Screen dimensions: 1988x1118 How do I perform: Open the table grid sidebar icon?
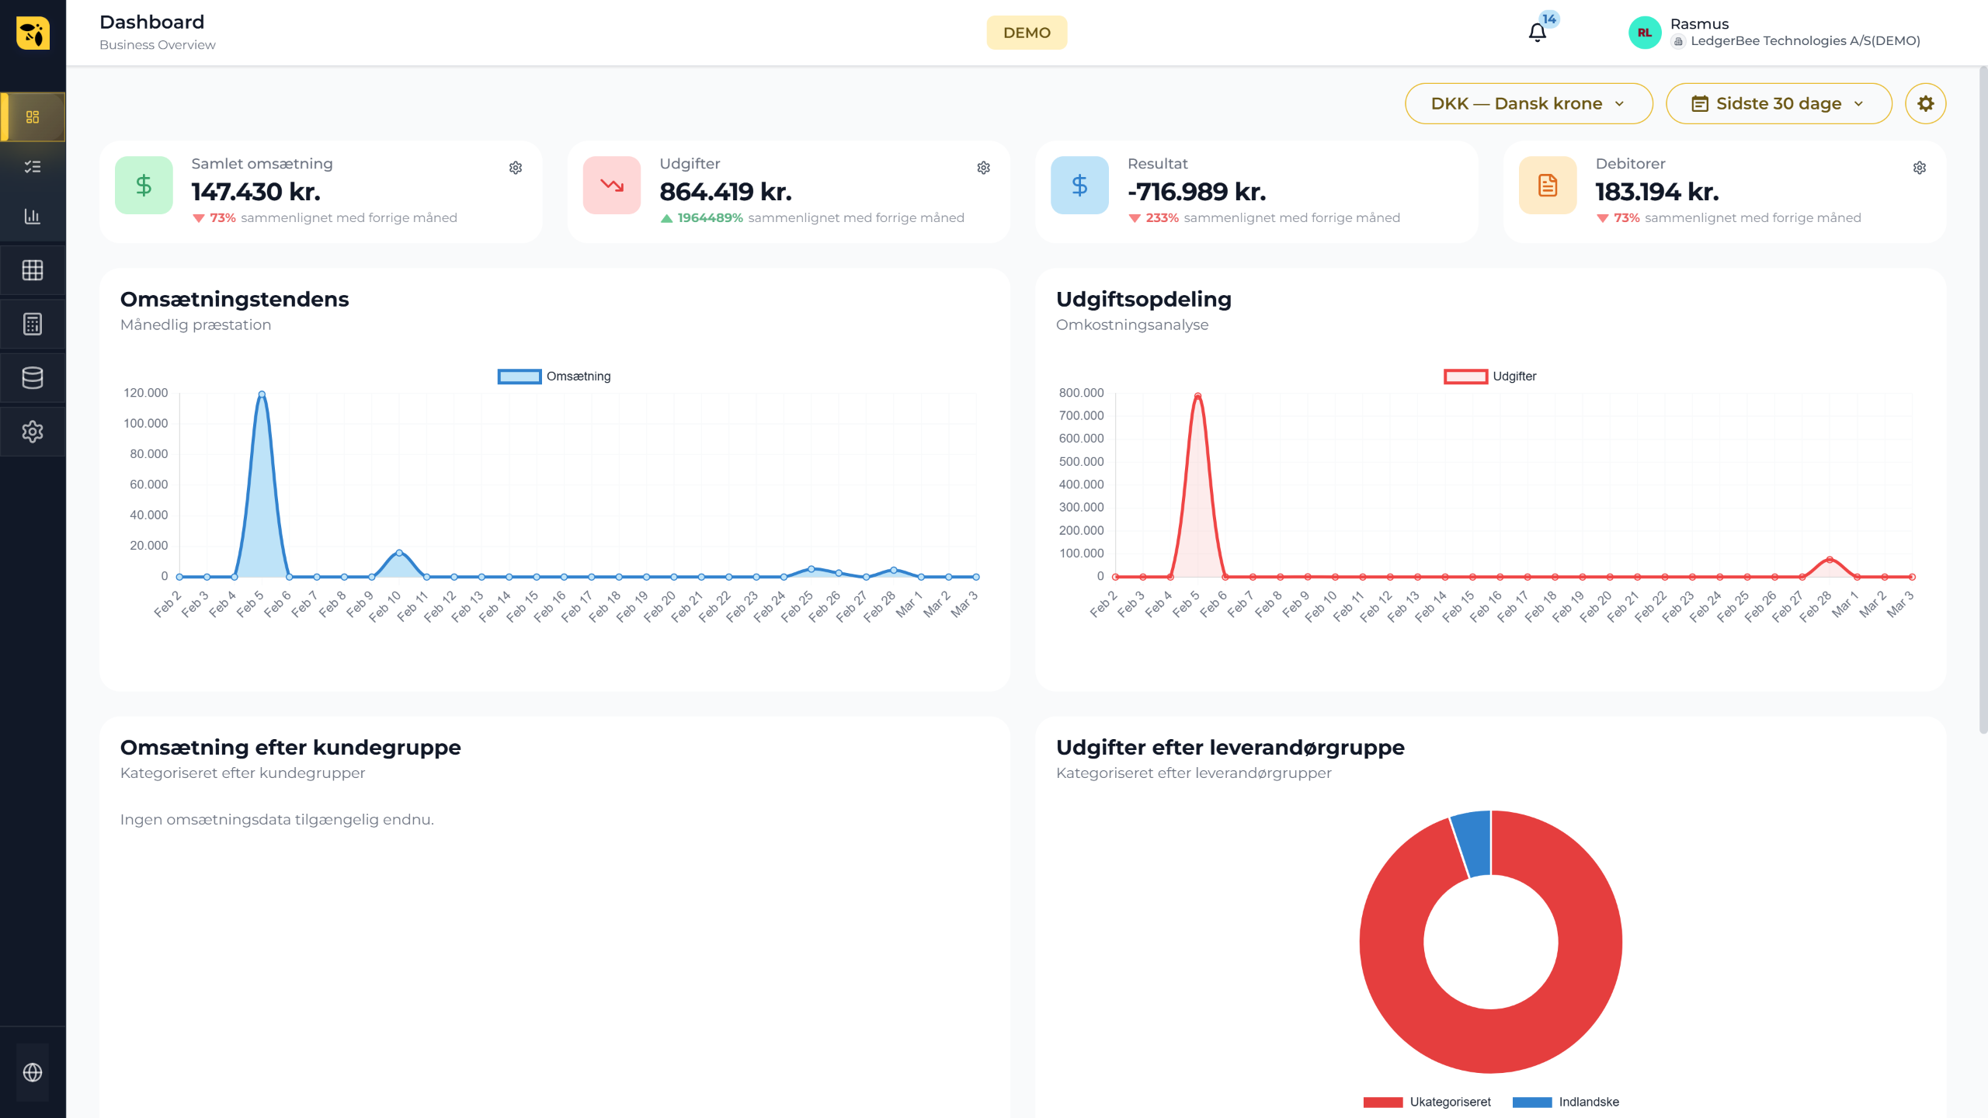pyautogui.click(x=33, y=270)
